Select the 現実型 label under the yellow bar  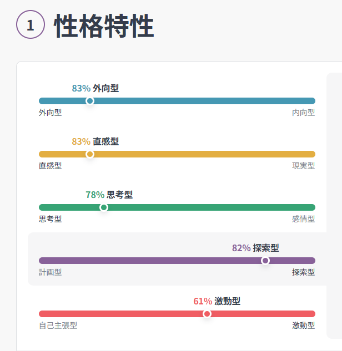tap(303, 166)
